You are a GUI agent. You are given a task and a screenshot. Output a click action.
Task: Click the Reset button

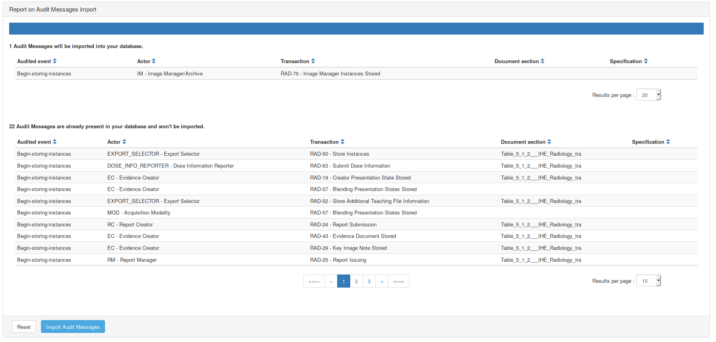coord(24,327)
